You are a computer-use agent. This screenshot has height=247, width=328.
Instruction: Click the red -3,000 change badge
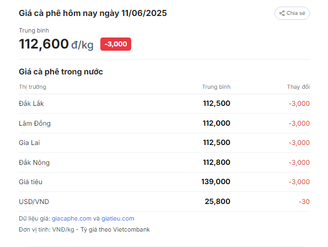click(116, 44)
